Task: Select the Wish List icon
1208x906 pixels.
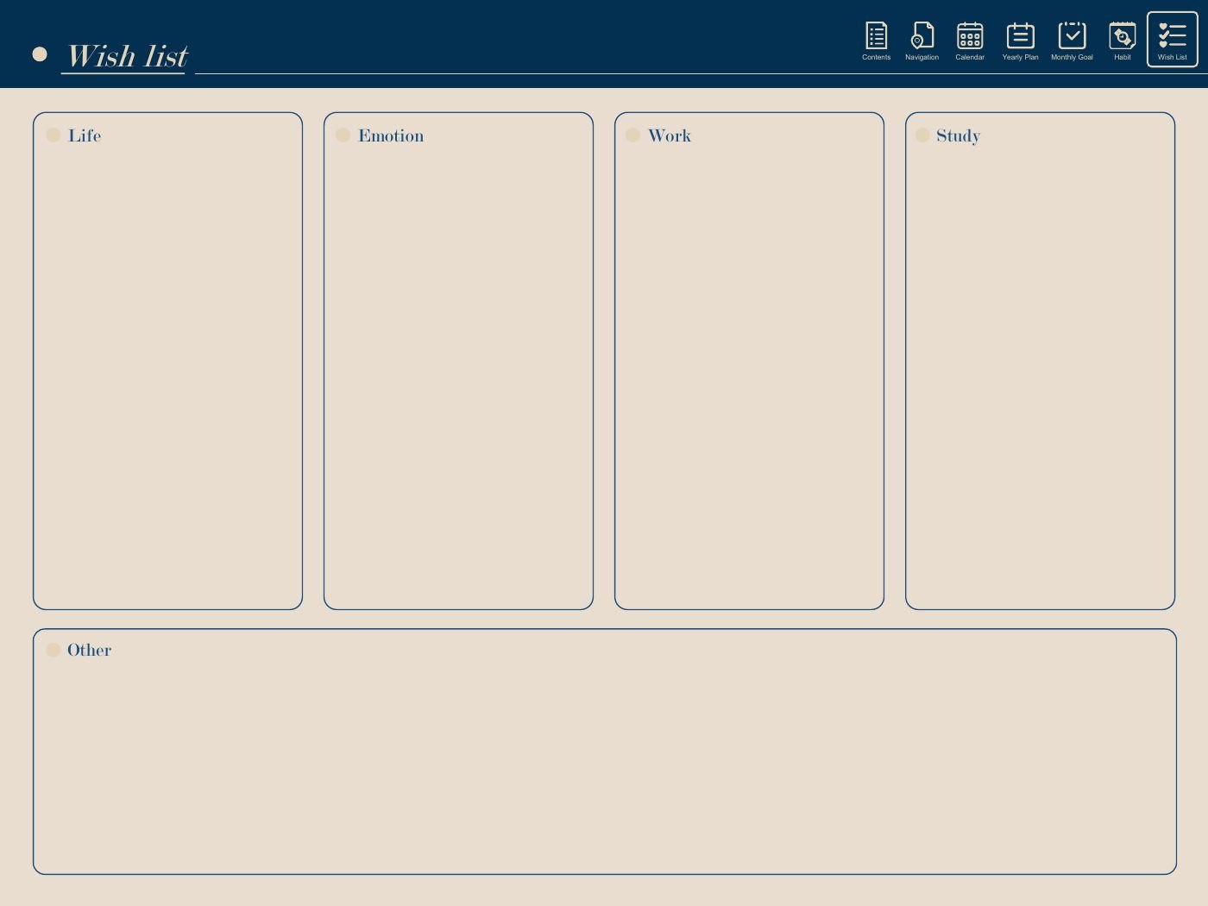Action: [x=1173, y=39]
